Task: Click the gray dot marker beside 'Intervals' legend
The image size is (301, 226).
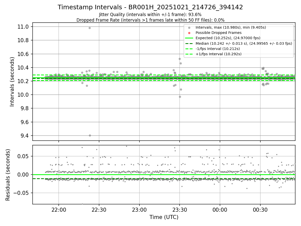Action: 189,28
